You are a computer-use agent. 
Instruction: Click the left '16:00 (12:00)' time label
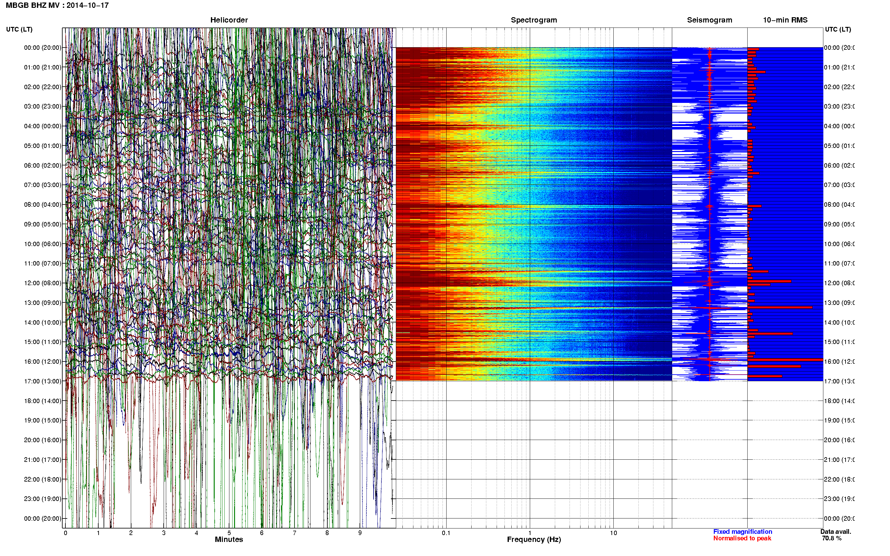tap(43, 361)
